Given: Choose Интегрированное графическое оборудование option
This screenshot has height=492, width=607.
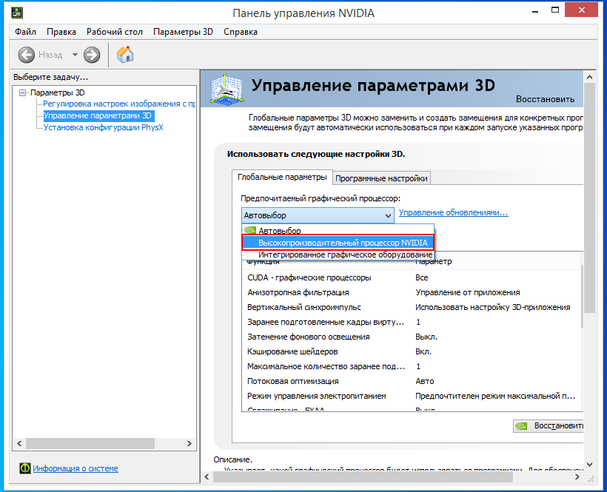Looking at the screenshot, I should tap(345, 255).
